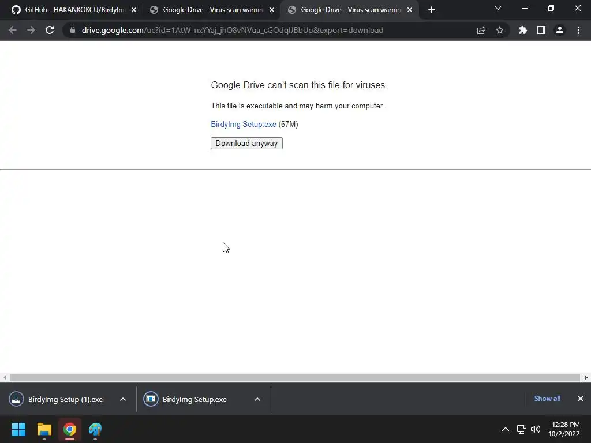Minimize the Chrome window

tap(524, 8)
